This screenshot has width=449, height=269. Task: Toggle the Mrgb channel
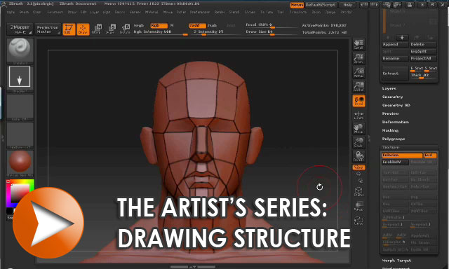click(139, 25)
